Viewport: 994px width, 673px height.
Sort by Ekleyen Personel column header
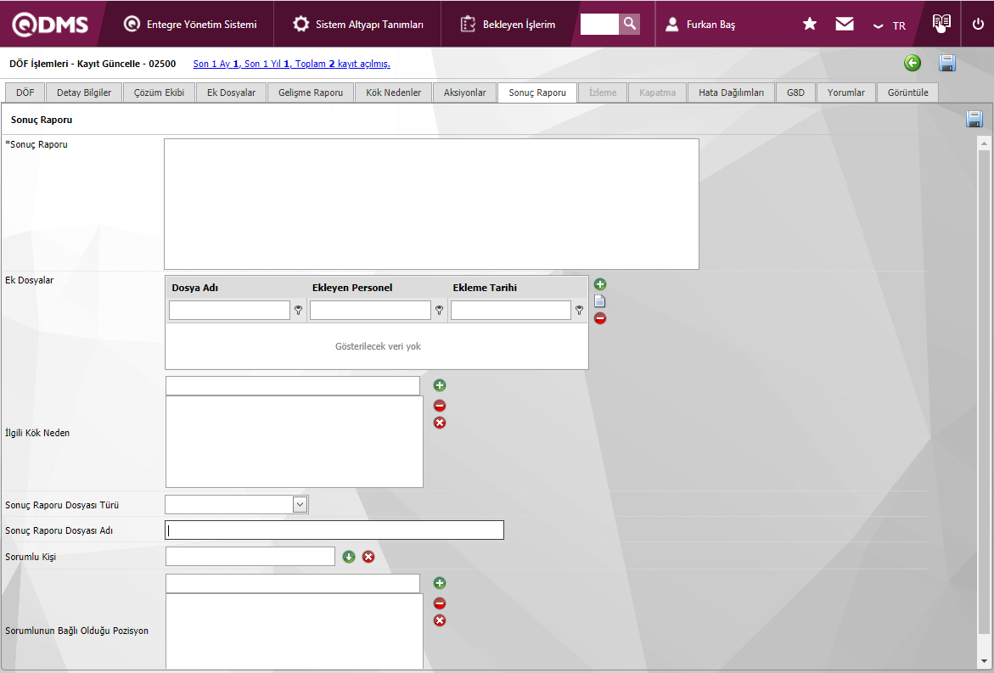pyautogui.click(x=352, y=288)
